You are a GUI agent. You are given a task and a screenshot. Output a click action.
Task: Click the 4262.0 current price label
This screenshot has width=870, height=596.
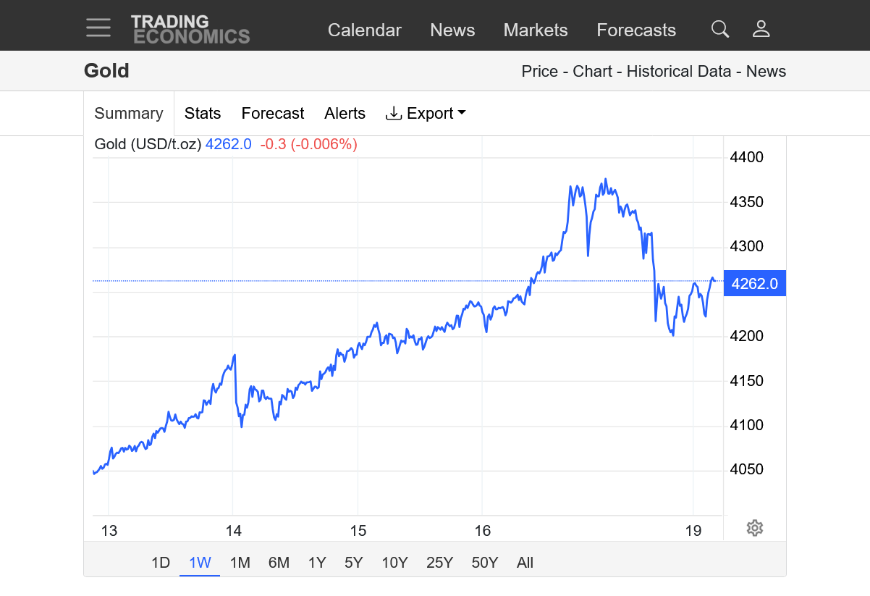[x=754, y=284]
